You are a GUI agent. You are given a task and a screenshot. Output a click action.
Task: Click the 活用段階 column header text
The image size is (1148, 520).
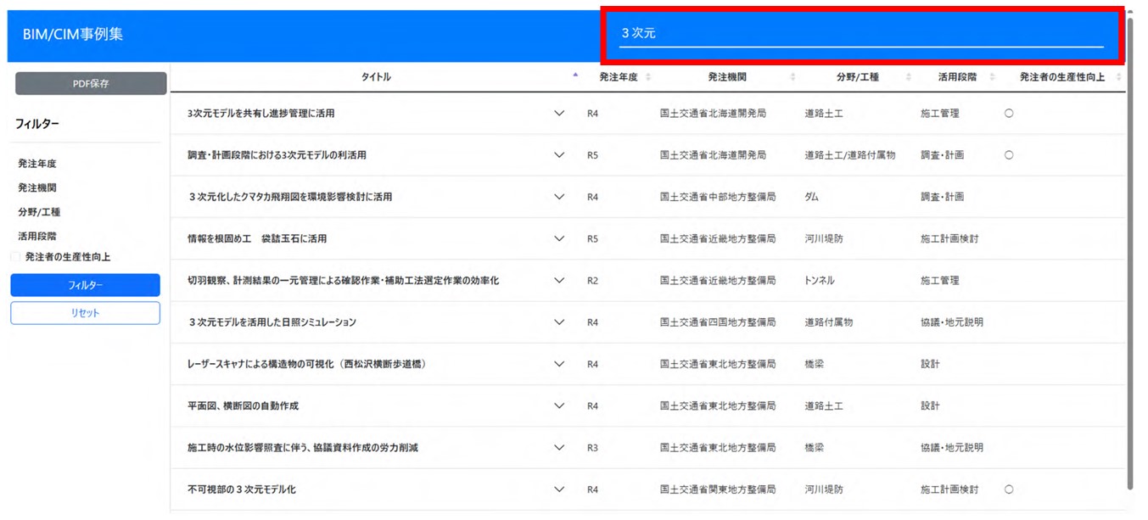(957, 77)
